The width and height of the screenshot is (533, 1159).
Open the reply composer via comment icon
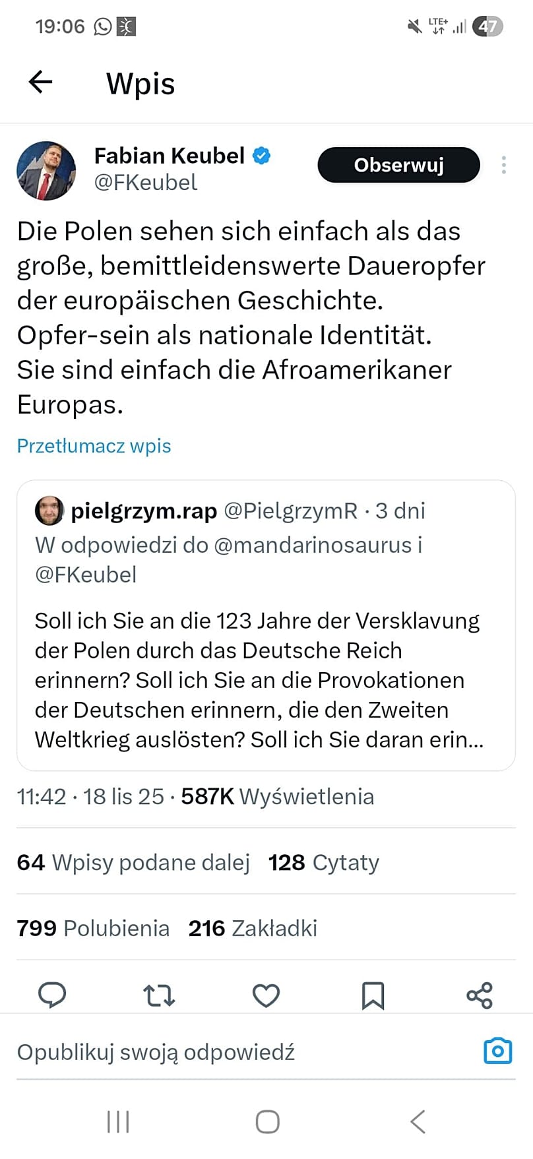pos(53,995)
